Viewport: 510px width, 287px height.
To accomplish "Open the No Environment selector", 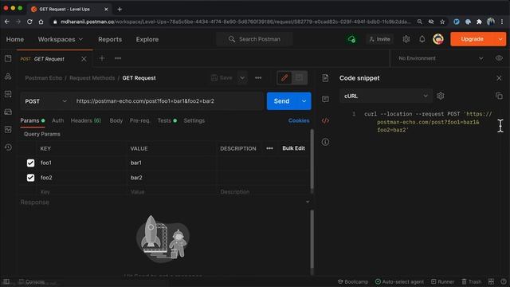I will (x=441, y=58).
